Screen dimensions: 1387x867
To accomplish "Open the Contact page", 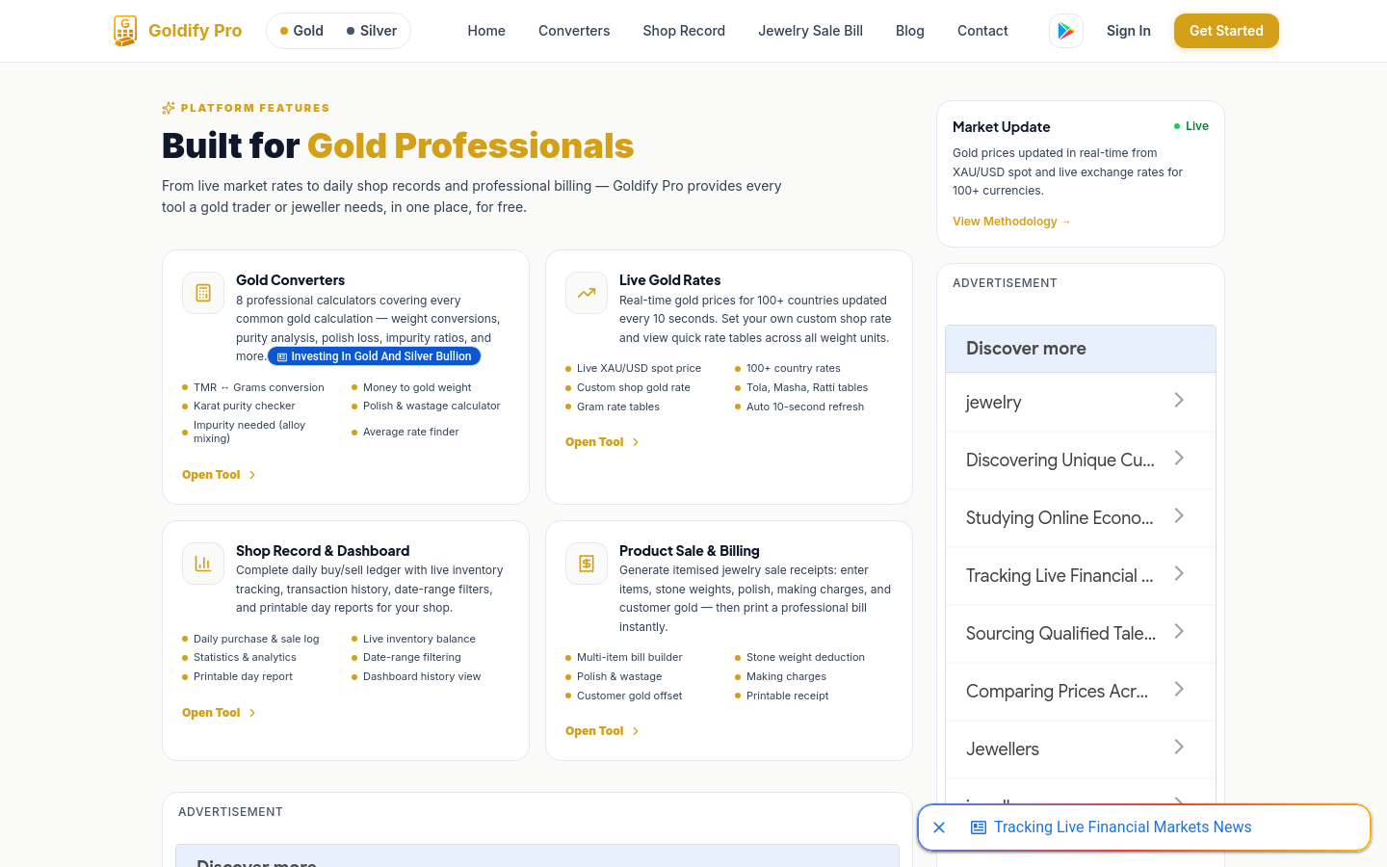I will pyautogui.click(x=982, y=31).
